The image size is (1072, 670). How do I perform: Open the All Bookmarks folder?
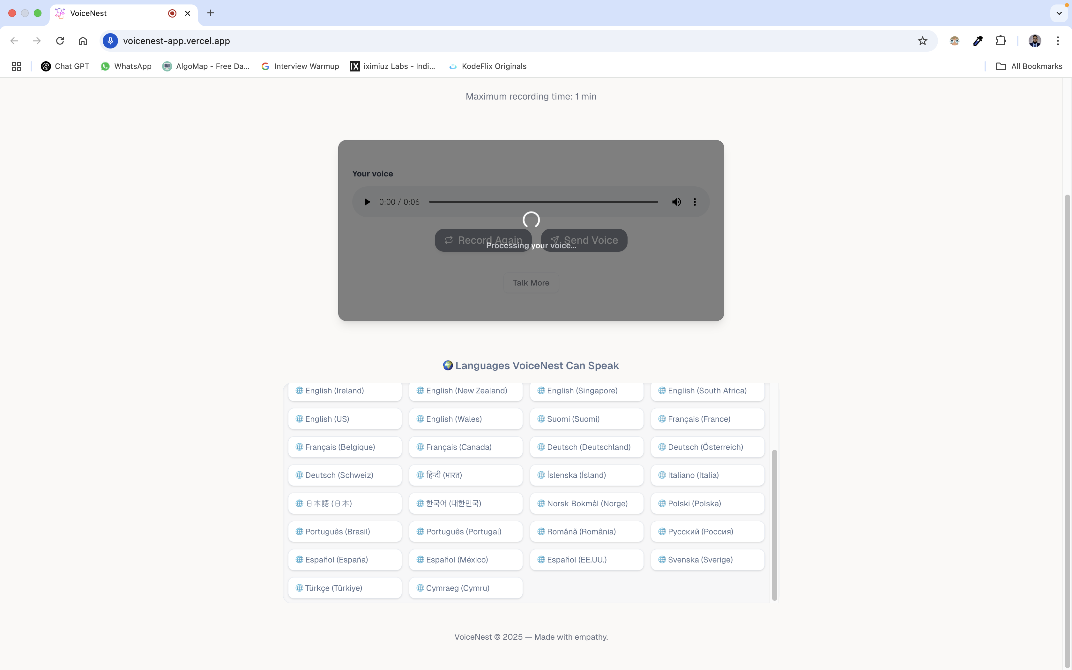1029,66
